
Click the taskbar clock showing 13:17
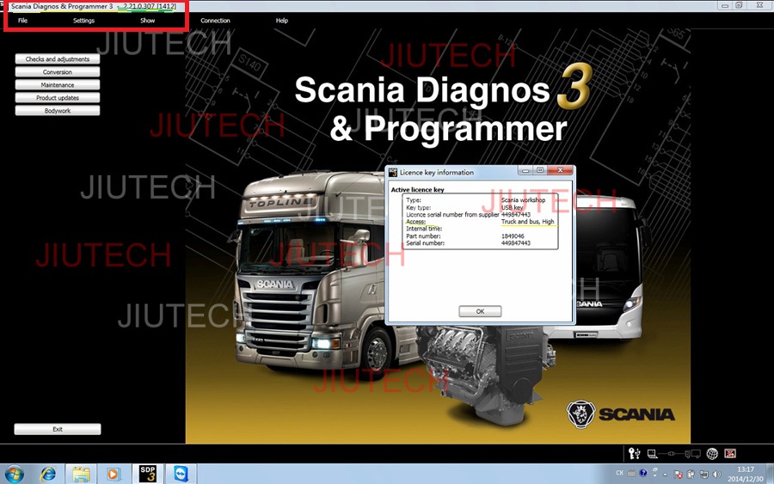click(x=746, y=475)
